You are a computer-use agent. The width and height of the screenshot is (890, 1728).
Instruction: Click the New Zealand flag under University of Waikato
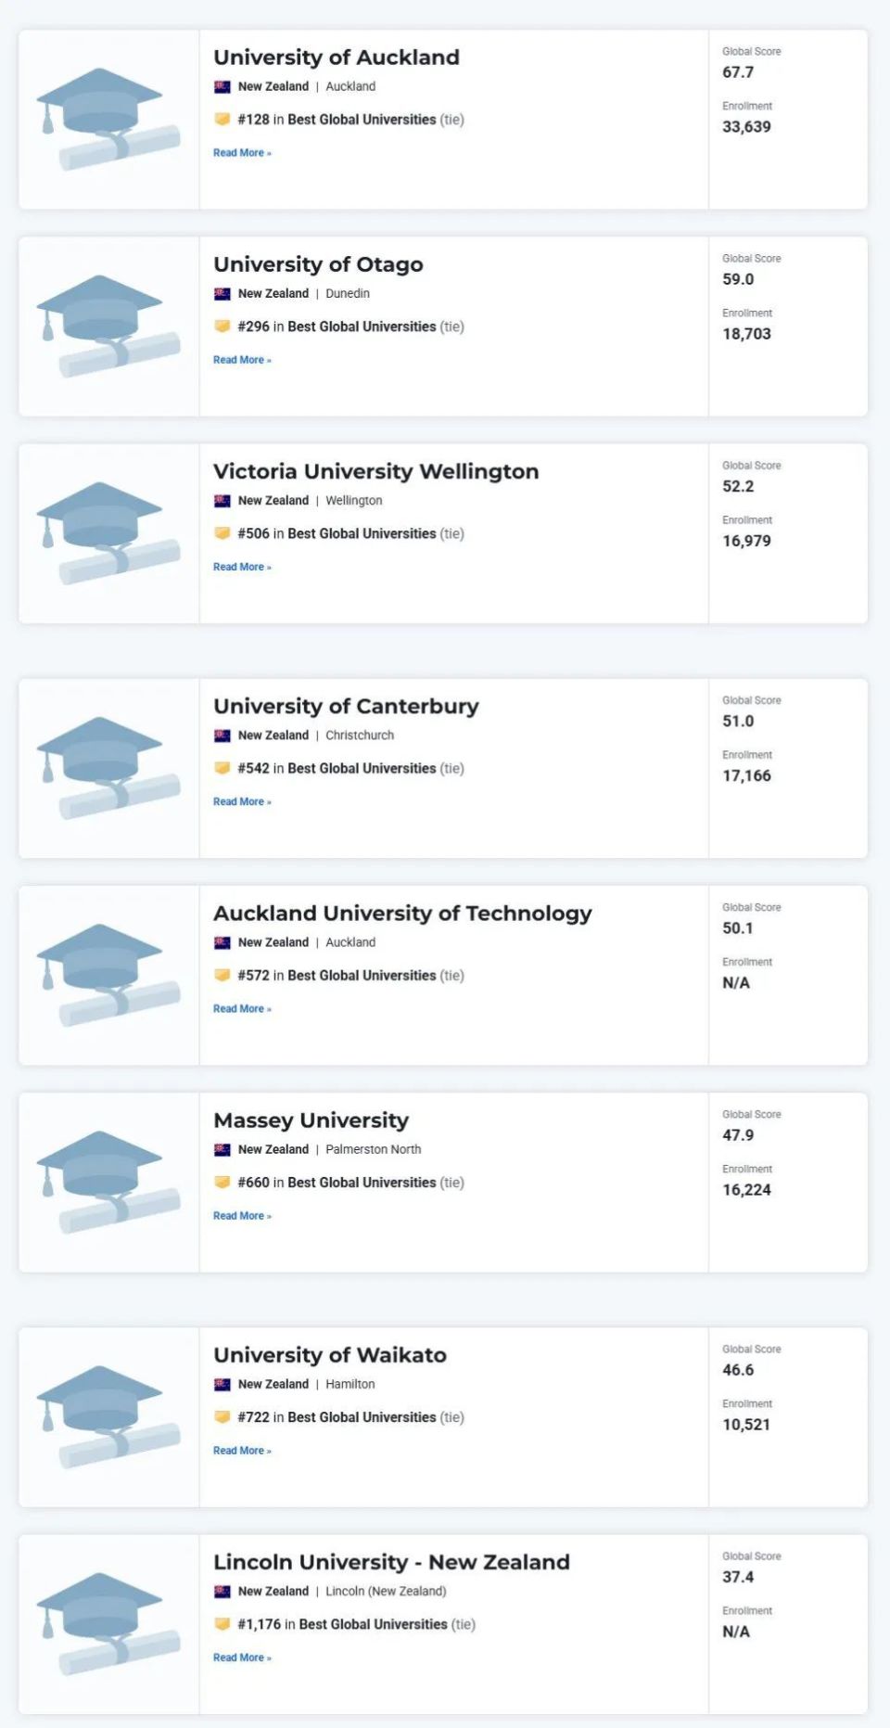tap(222, 1384)
